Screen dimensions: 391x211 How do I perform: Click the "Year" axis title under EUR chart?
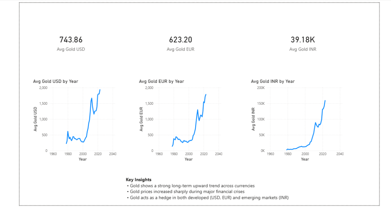[x=188, y=159]
